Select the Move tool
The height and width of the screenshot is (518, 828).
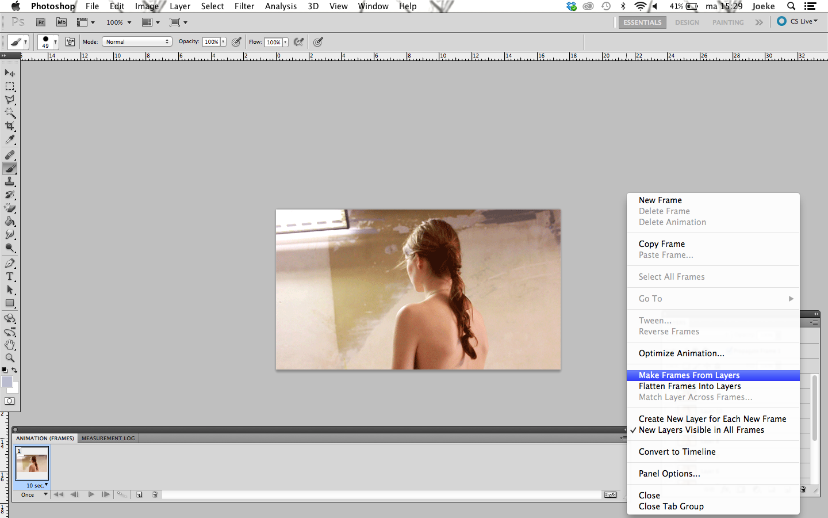[x=10, y=73]
